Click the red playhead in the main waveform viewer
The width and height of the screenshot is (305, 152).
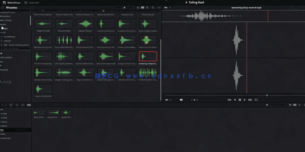coord(247,58)
